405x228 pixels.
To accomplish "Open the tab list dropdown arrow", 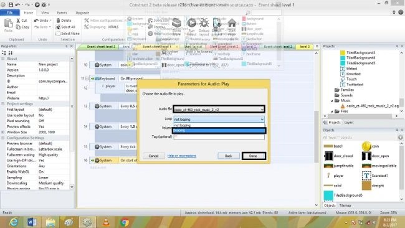I will tap(317, 47).
